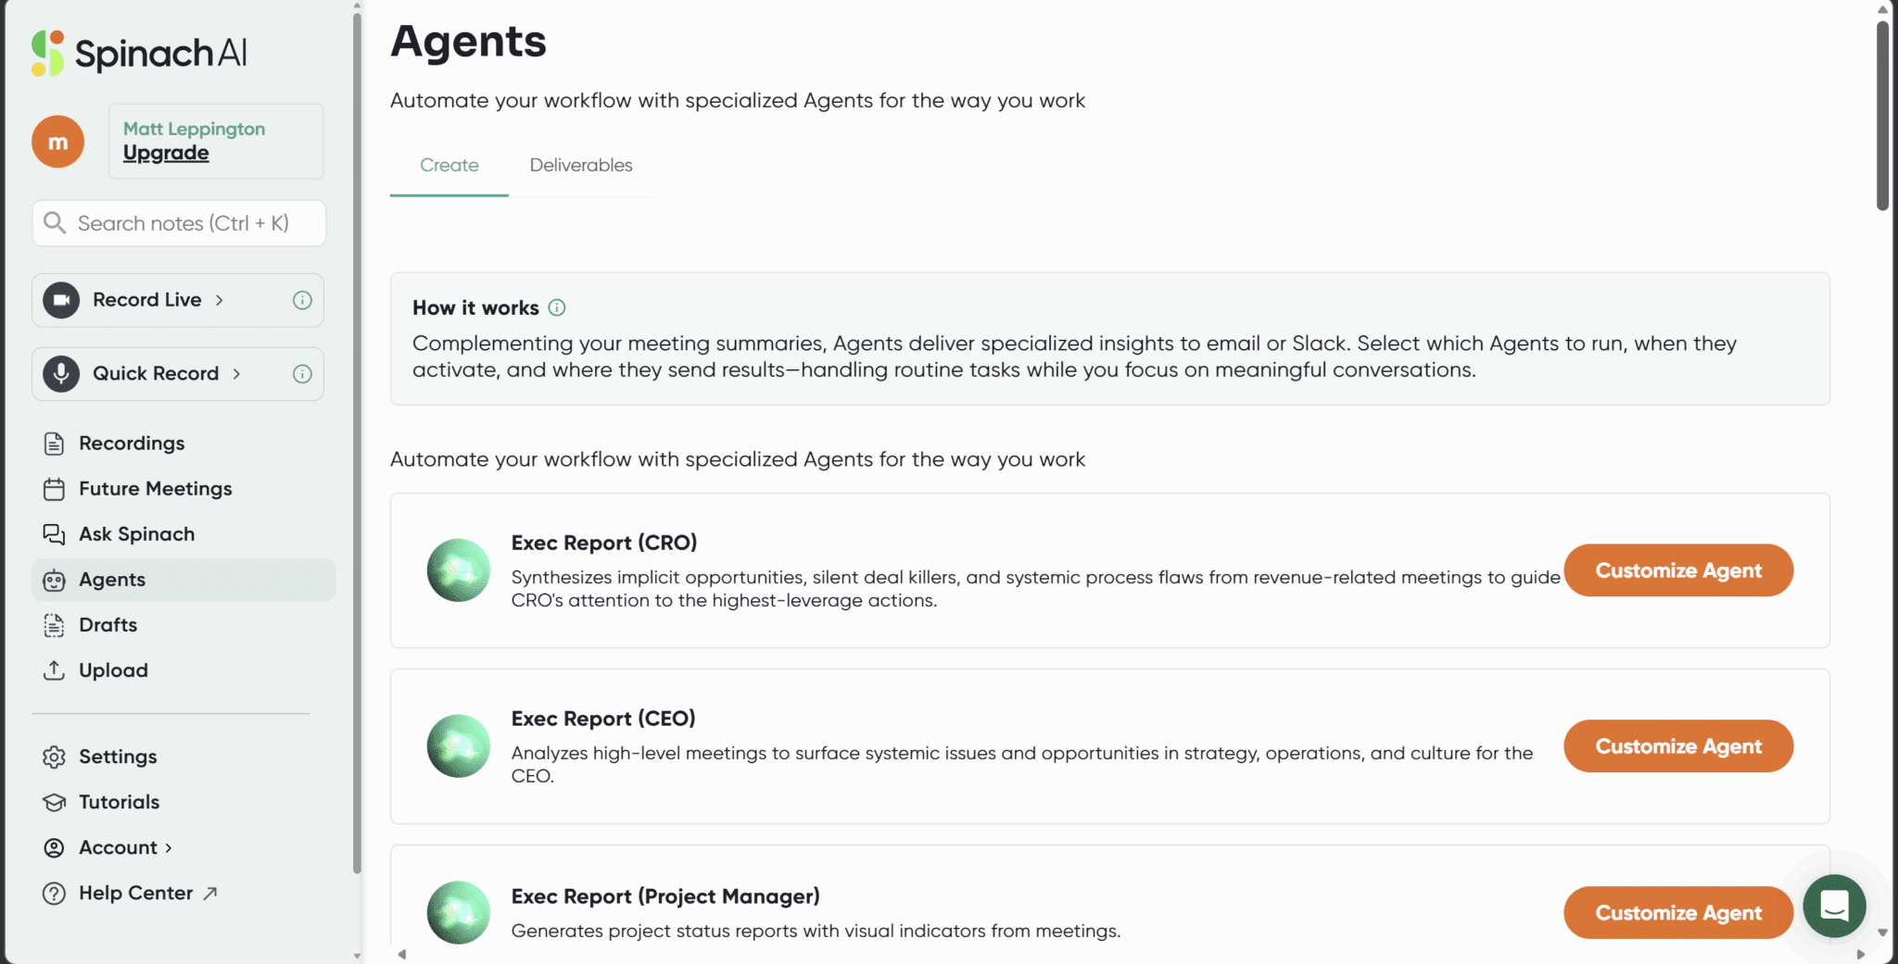Expand the Record Live chevron arrow
The width and height of the screenshot is (1898, 964).
(220, 300)
